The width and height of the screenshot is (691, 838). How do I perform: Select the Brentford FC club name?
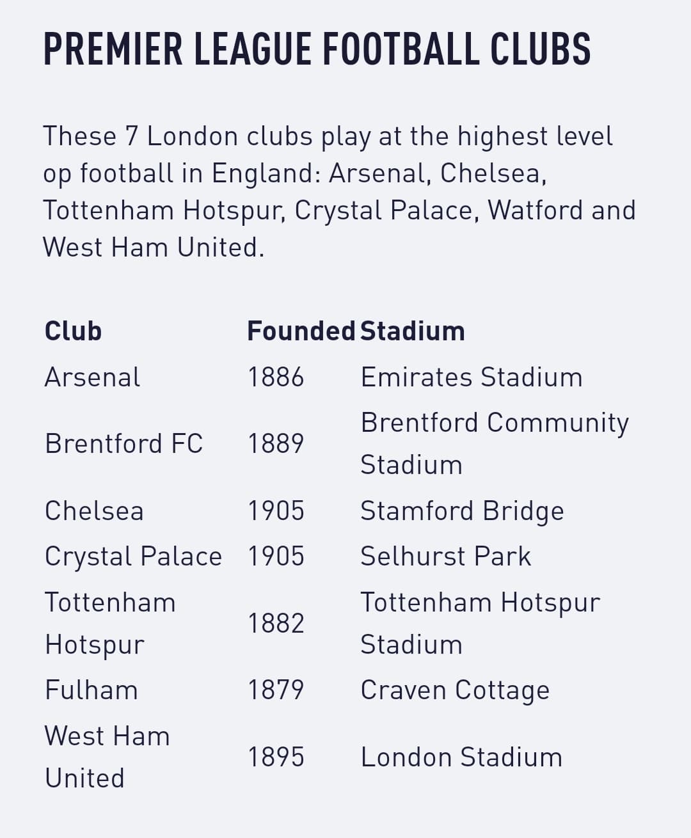point(123,443)
